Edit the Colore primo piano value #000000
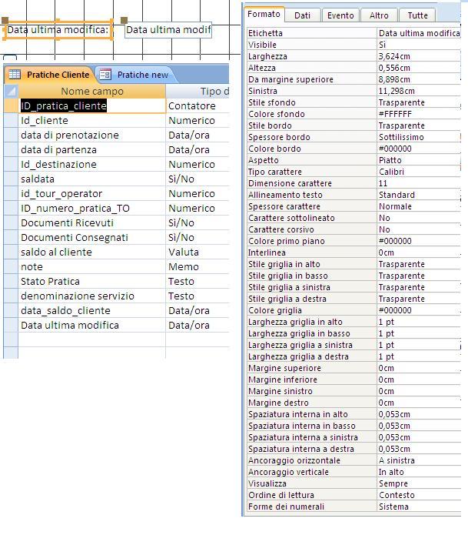The image size is (468, 555). pos(419,241)
